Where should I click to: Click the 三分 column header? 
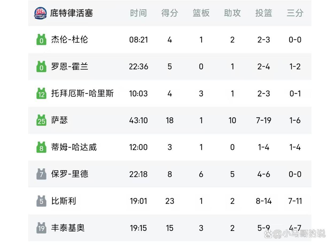295,13
